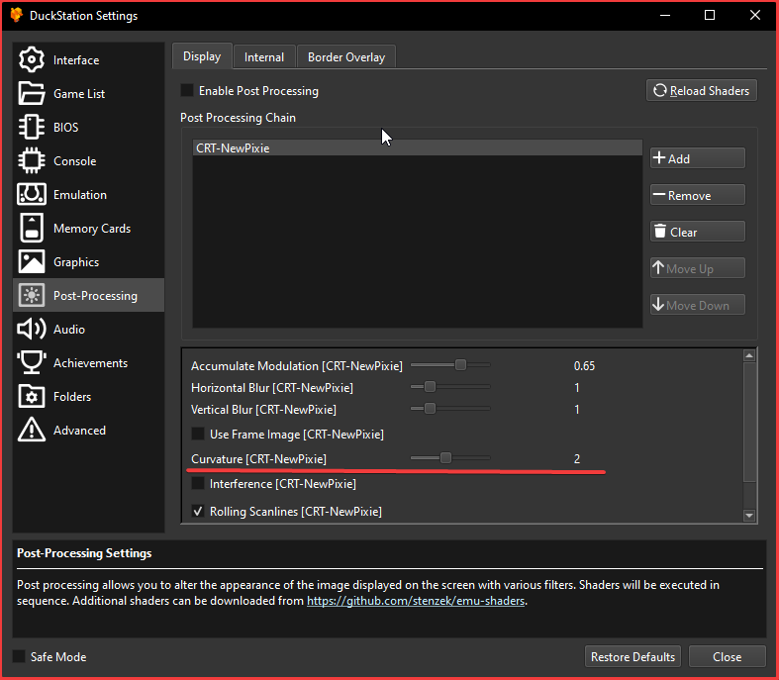The height and width of the screenshot is (680, 779).
Task: Enable the Interference checkbox
Action: coord(198,483)
